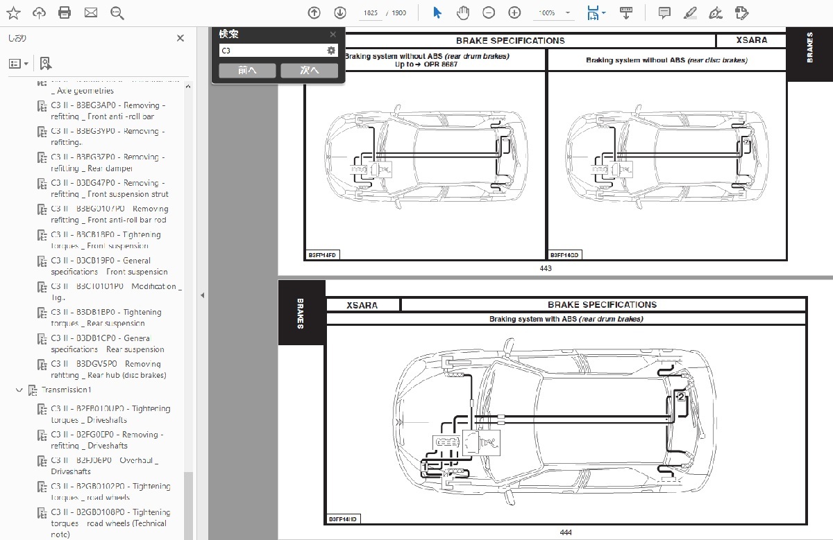Close the 検索 search popup
This screenshot has height=540, width=833.
point(333,34)
